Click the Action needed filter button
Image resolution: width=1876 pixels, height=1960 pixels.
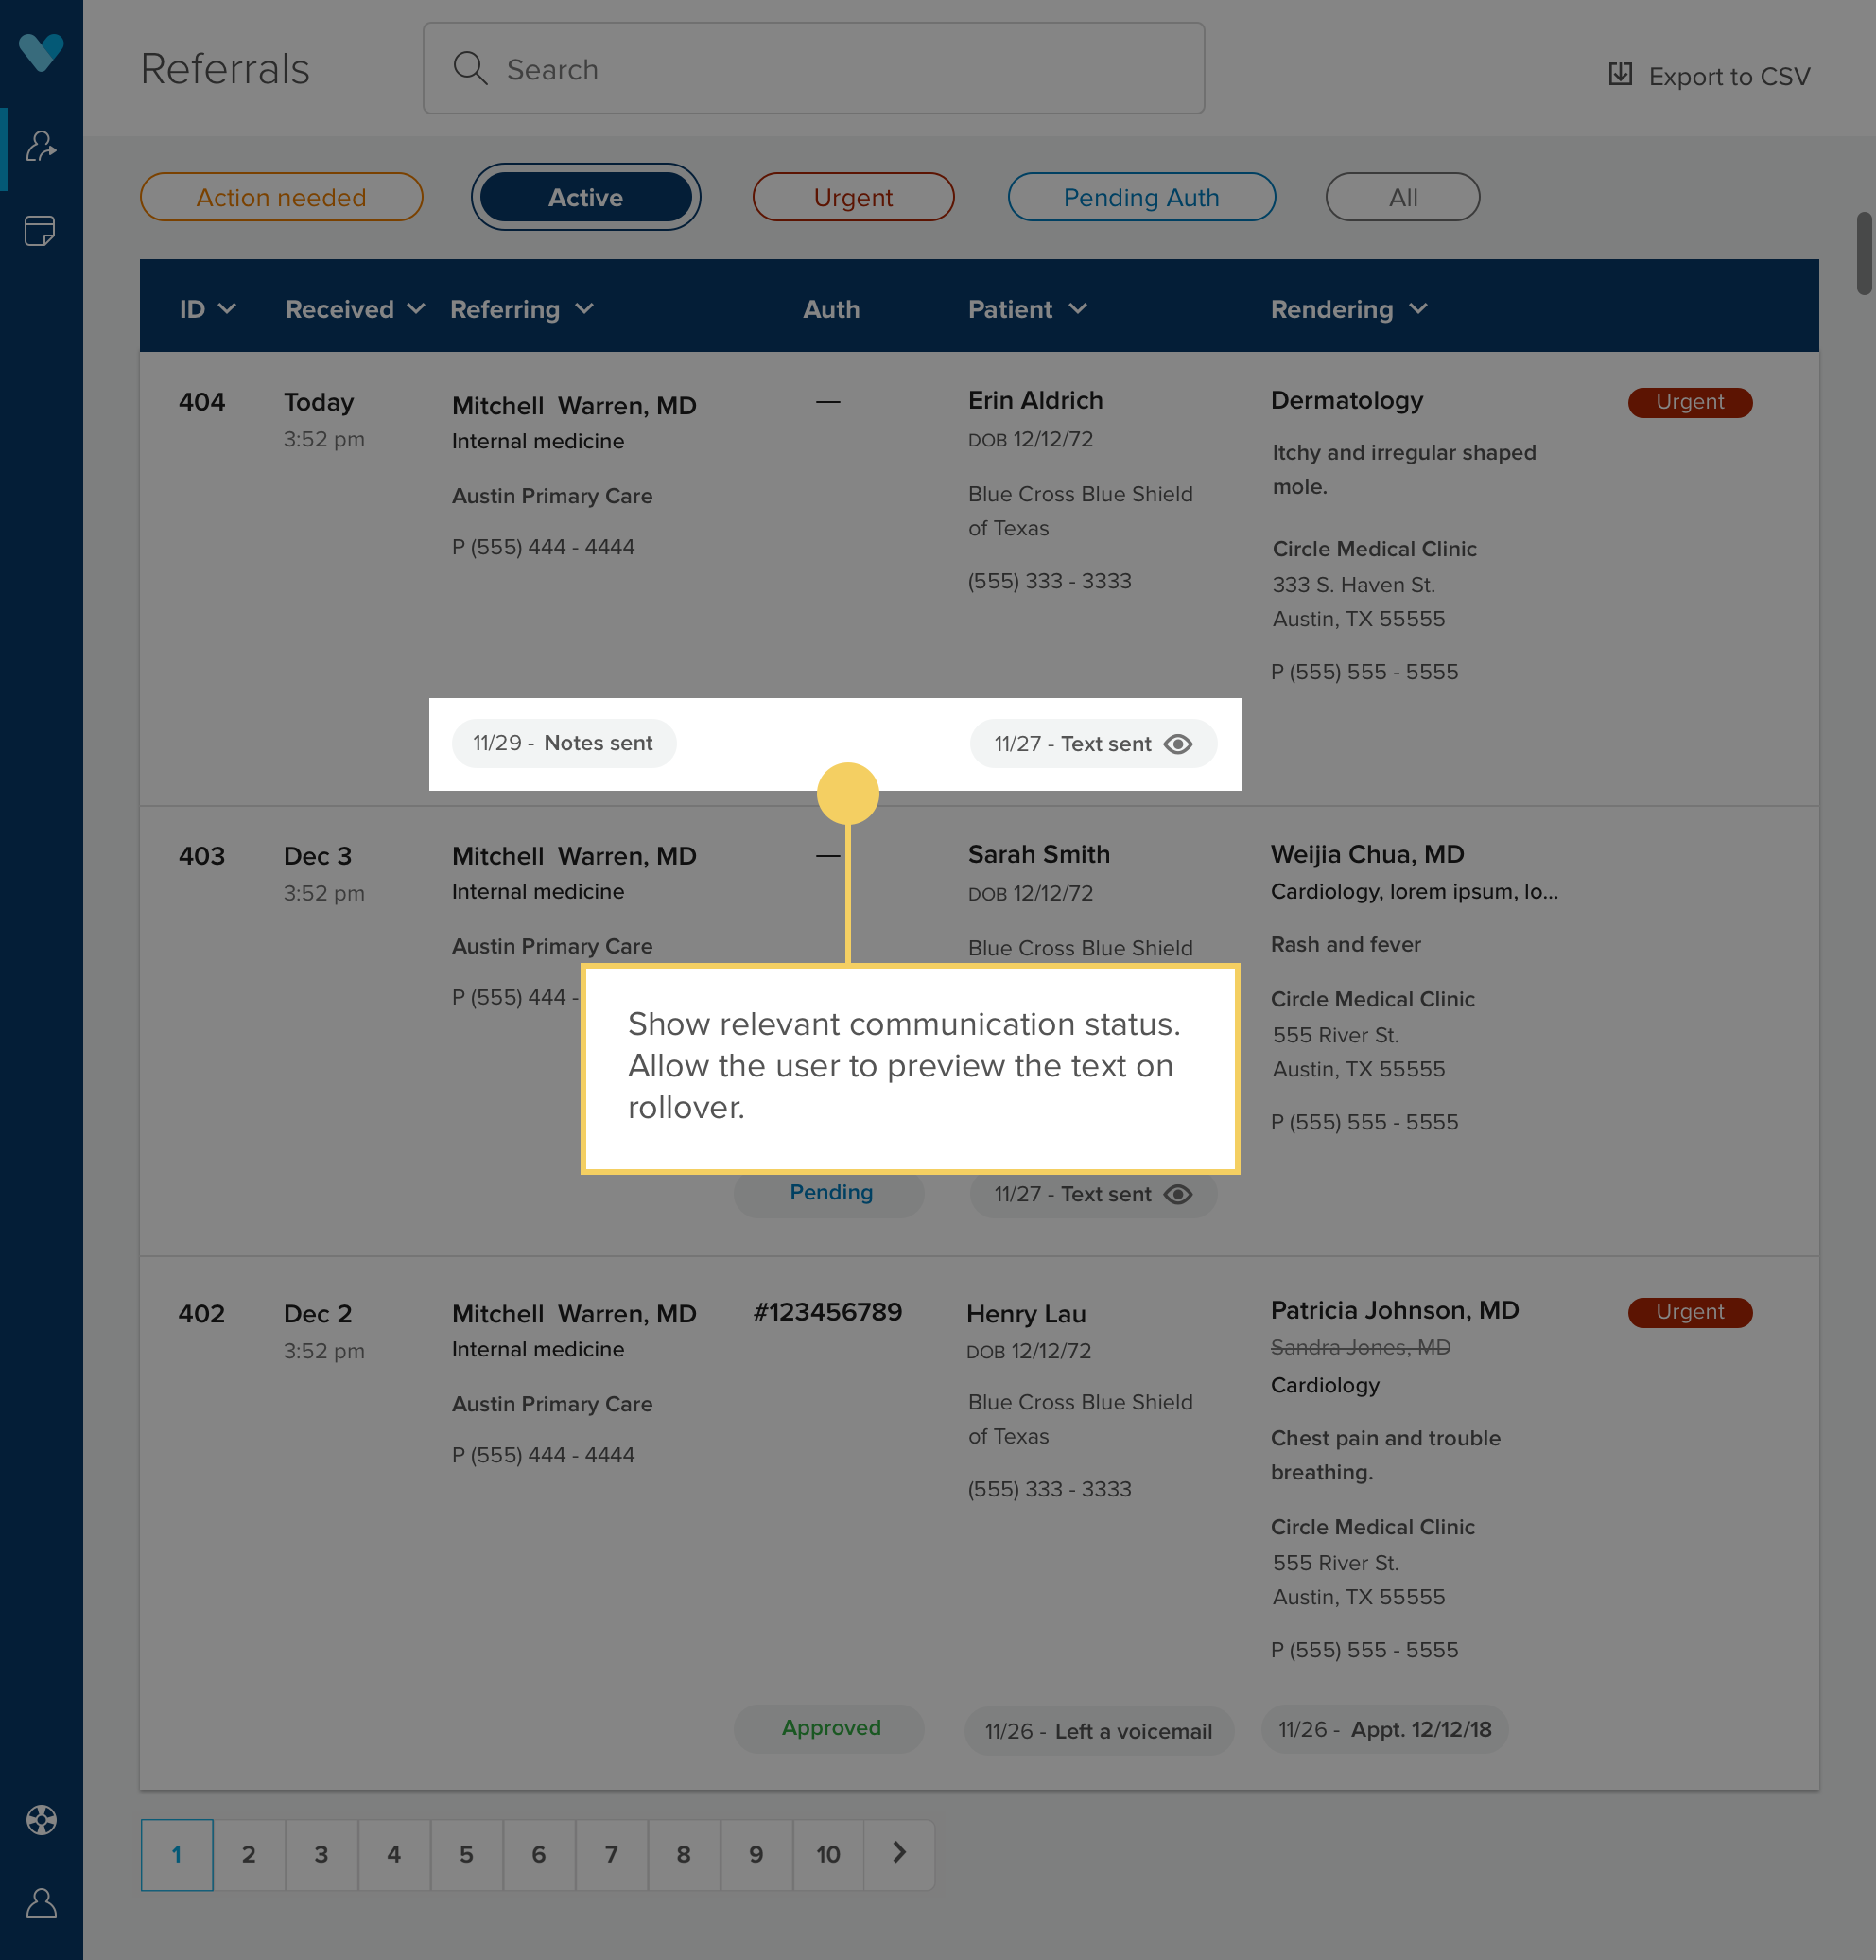[x=281, y=197]
